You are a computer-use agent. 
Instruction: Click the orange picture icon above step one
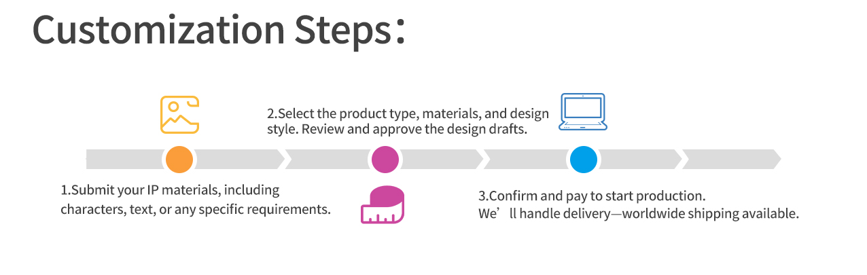point(180,115)
